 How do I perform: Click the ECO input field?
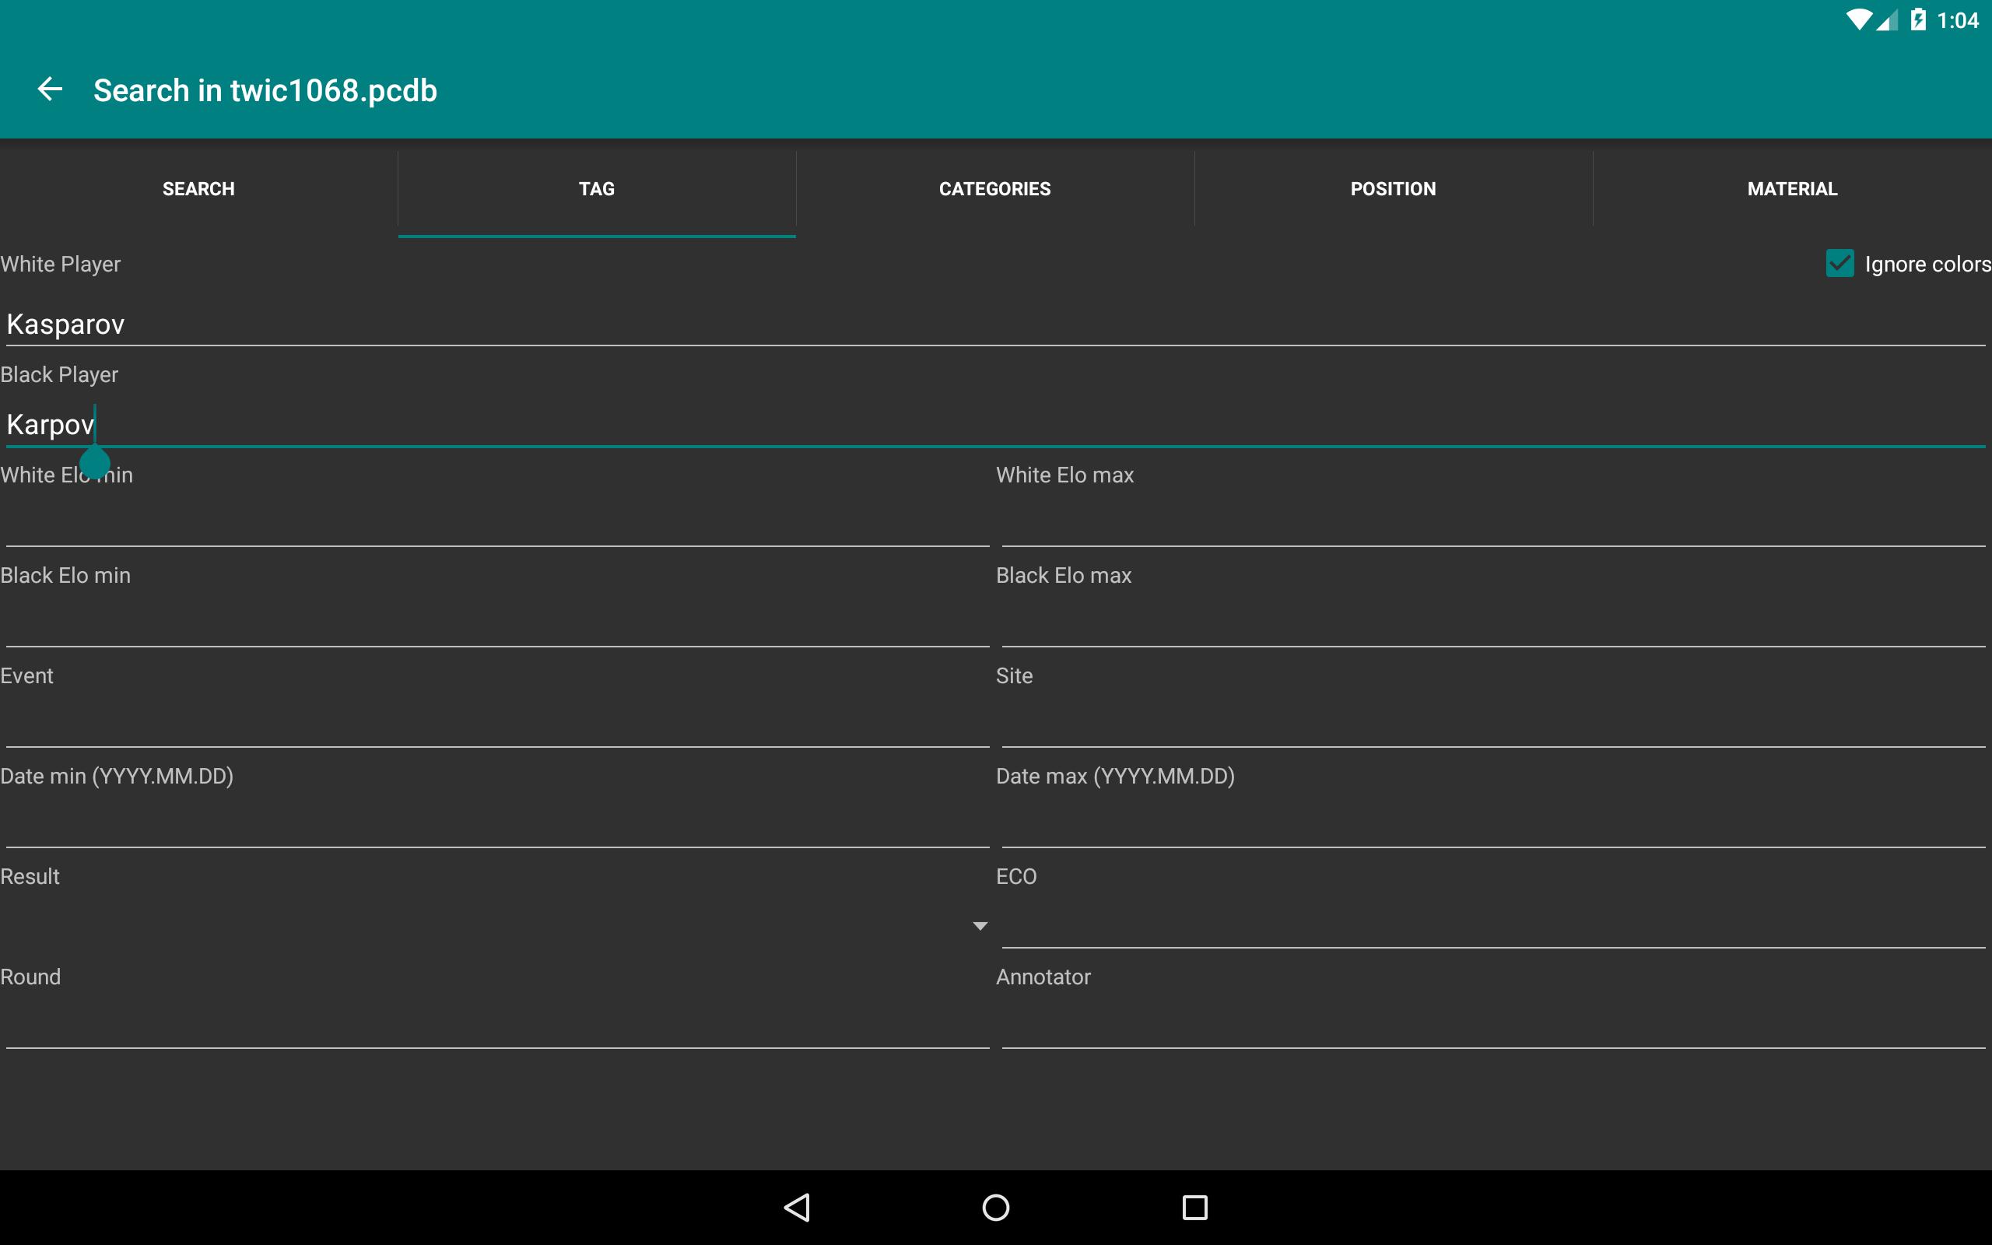pyautogui.click(x=1493, y=925)
